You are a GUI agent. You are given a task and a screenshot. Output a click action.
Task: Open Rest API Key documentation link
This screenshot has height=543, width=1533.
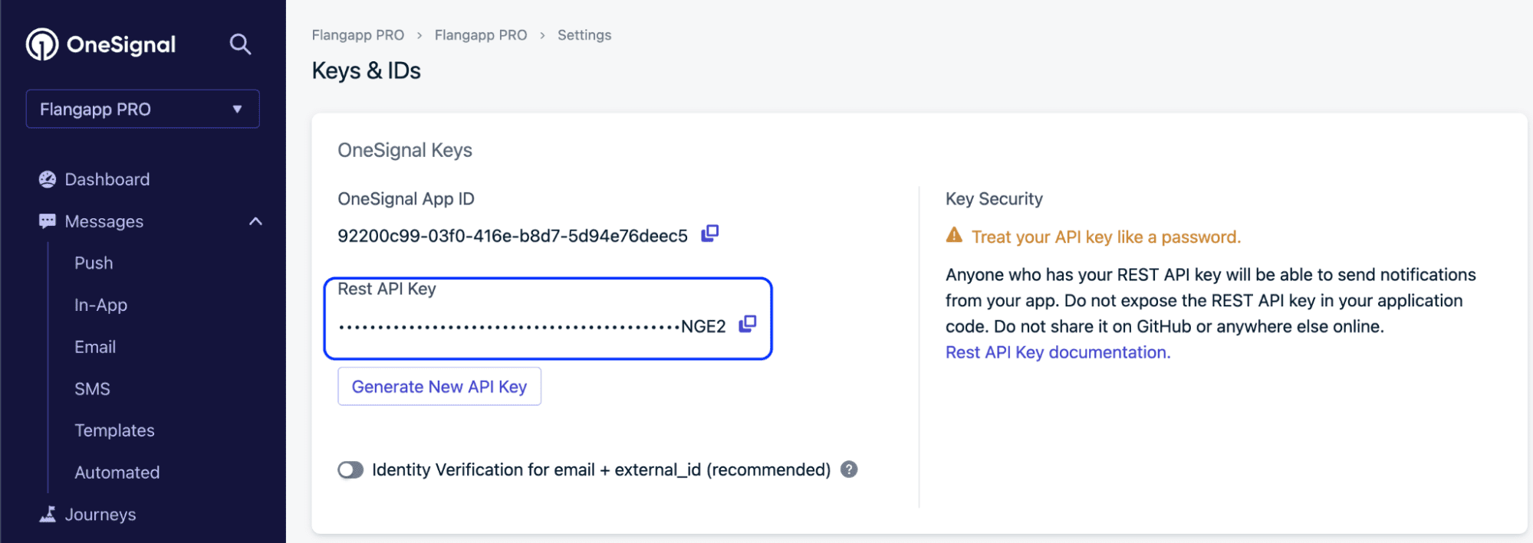1058,352
